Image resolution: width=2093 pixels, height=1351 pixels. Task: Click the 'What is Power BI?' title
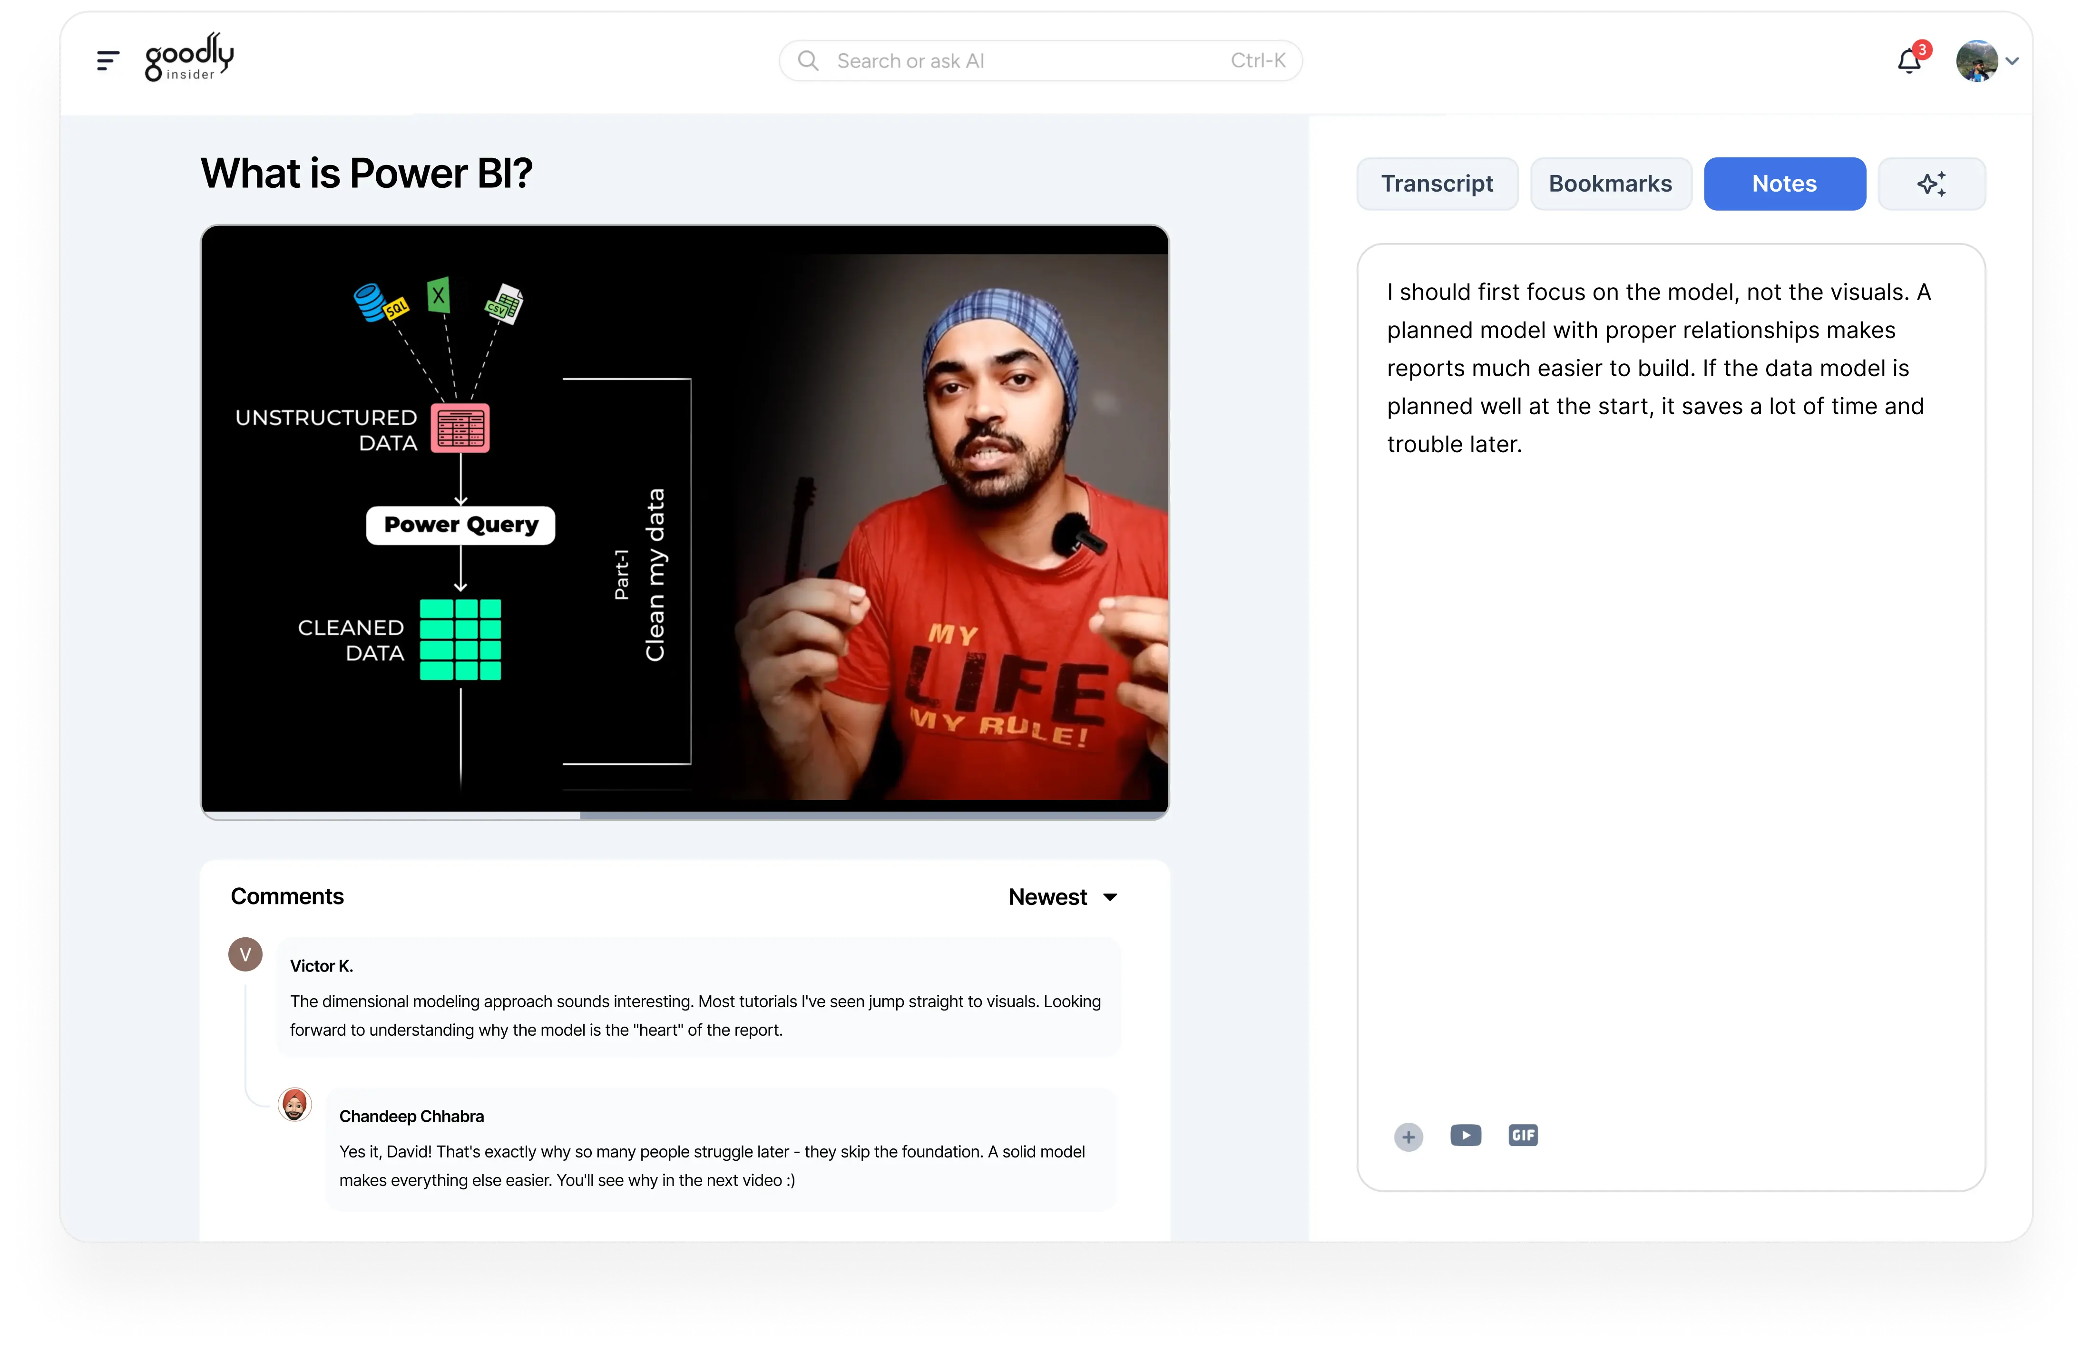(366, 173)
